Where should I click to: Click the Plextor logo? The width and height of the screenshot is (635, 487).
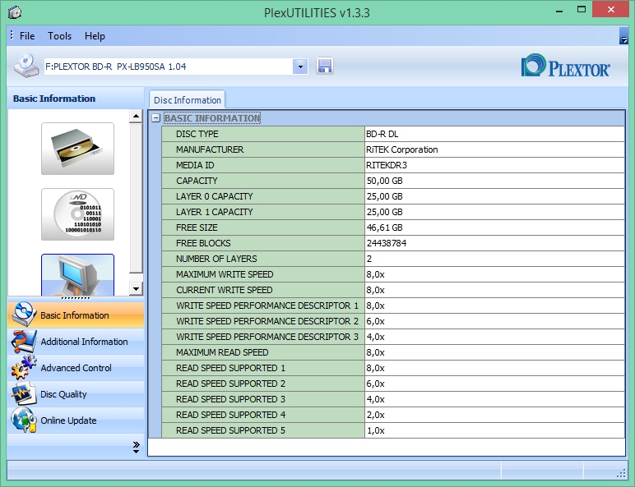566,67
